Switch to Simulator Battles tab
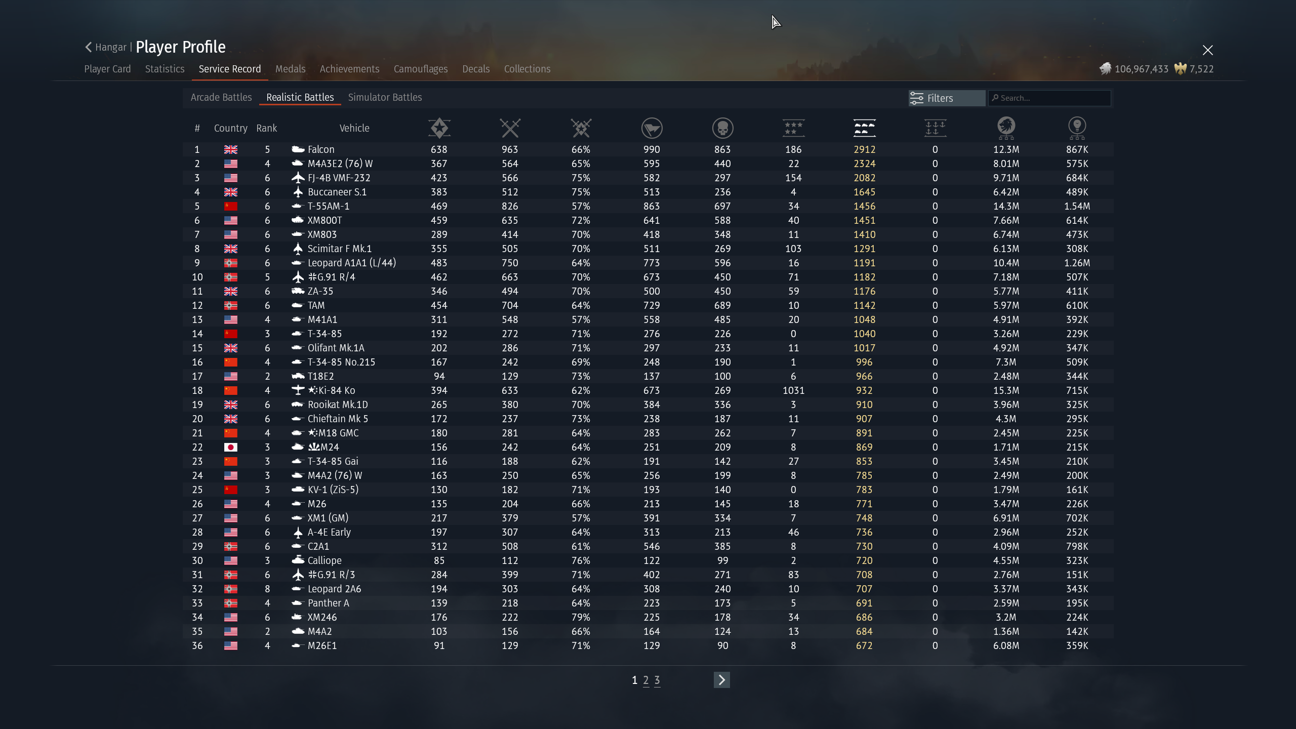The width and height of the screenshot is (1296, 729). point(385,97)
